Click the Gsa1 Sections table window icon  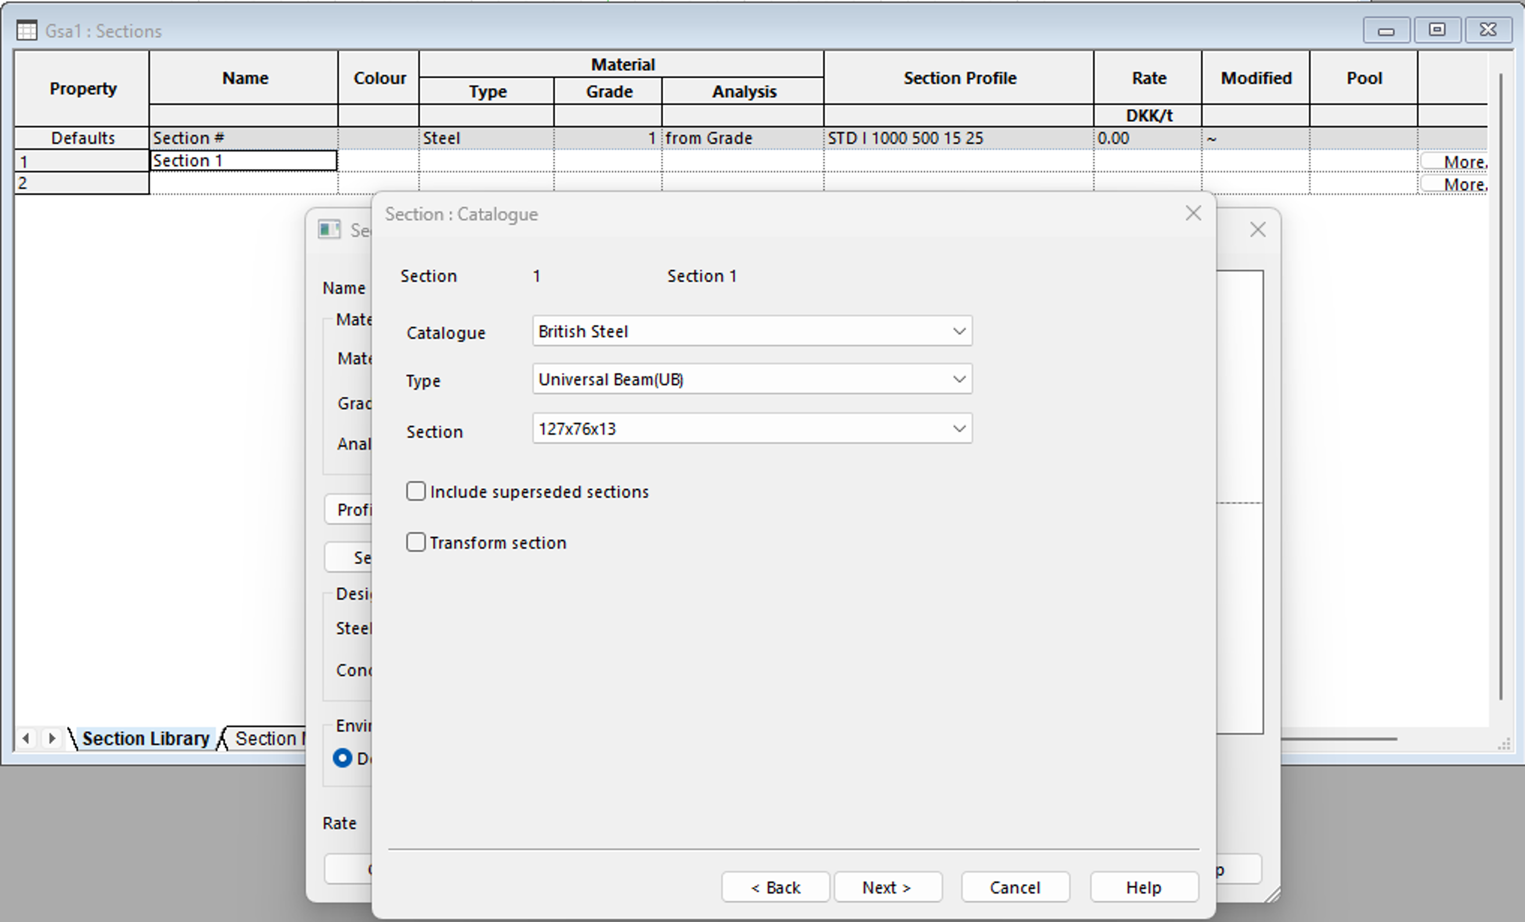(27, 30)
